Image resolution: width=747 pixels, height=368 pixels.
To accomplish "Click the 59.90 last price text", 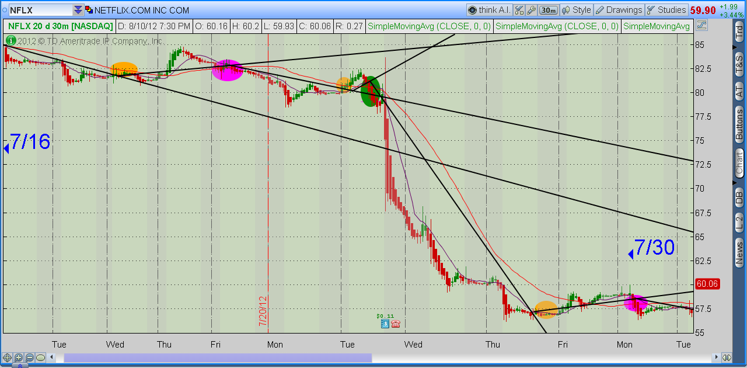I will click(703, 10).
